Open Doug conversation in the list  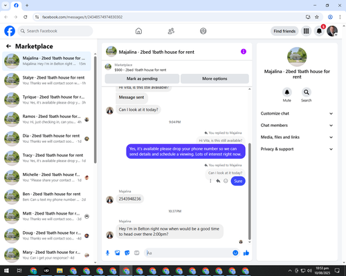click(46, 235)
